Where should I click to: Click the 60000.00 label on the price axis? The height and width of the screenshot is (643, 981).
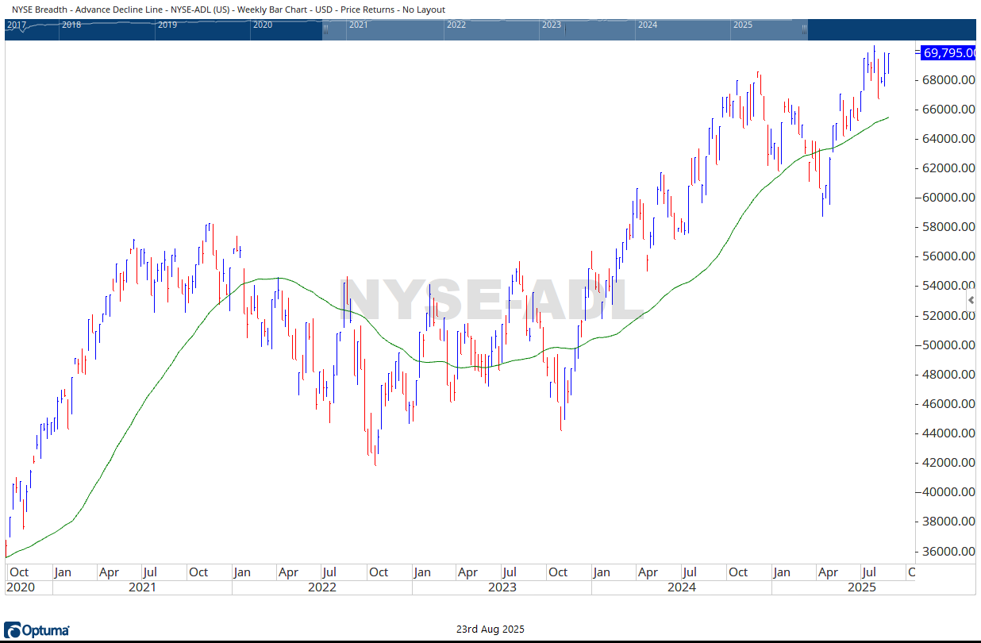[x=948, y=198]
